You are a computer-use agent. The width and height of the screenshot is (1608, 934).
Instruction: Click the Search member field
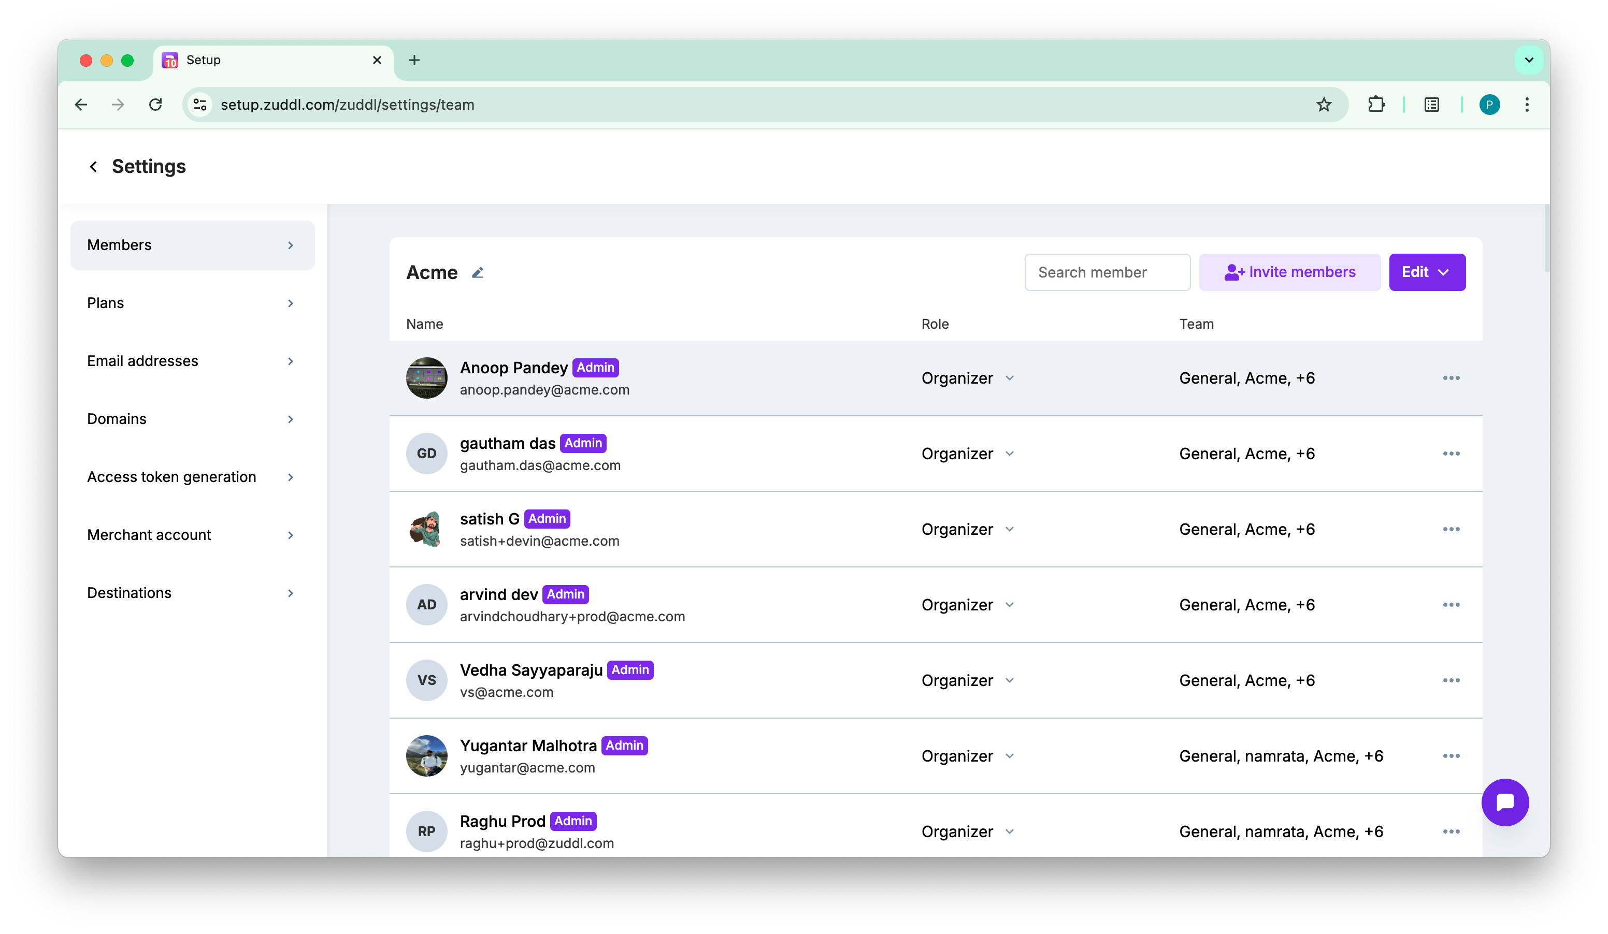click(x=1107, y=272)
